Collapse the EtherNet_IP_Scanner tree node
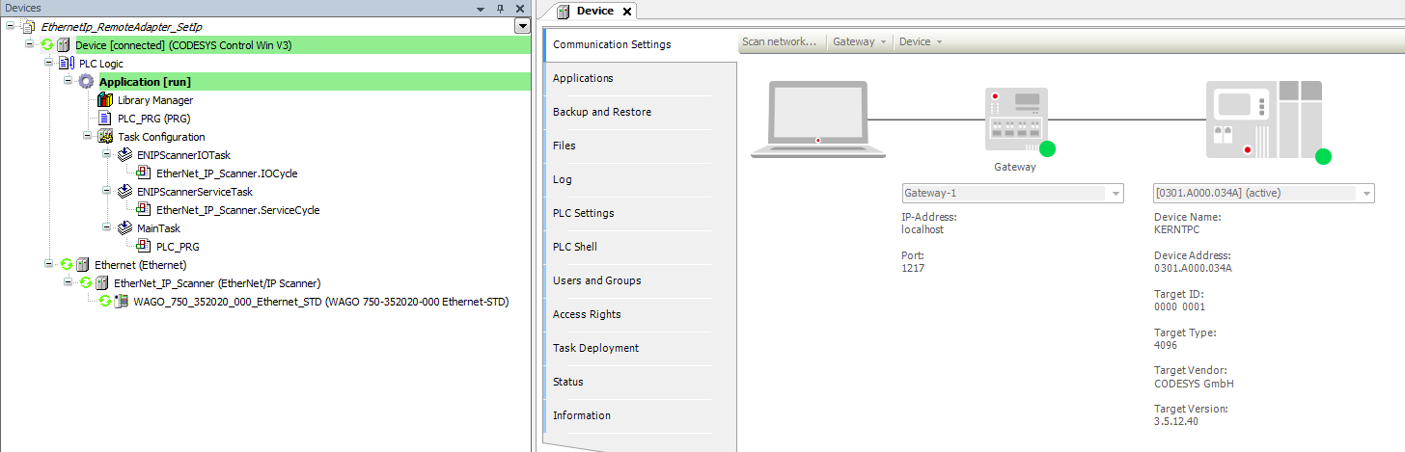The height and width of the screenshot is (452, 1405). 69,283
